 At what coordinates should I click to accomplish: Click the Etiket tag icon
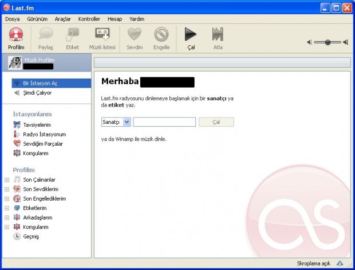[x=73, y=34]
